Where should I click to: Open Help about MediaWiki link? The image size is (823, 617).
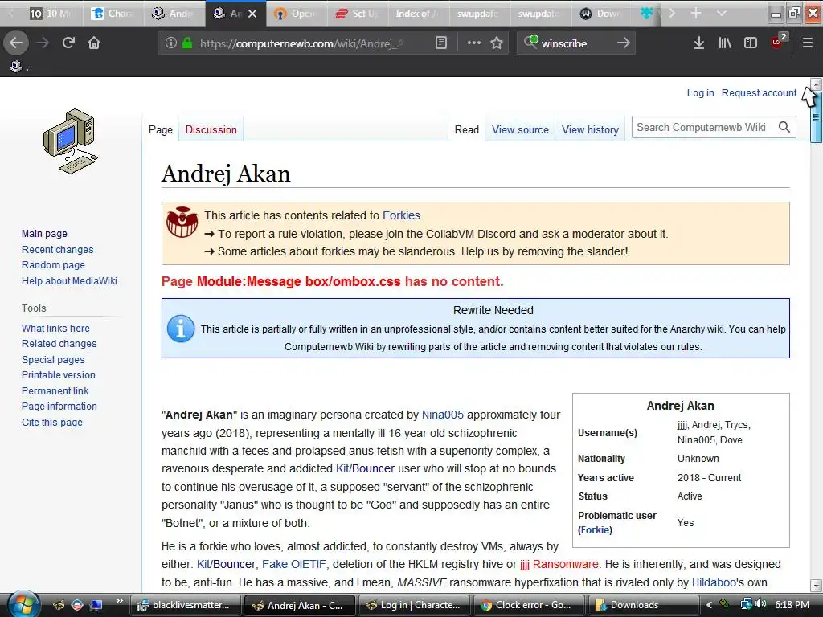(x=69, y=280)
